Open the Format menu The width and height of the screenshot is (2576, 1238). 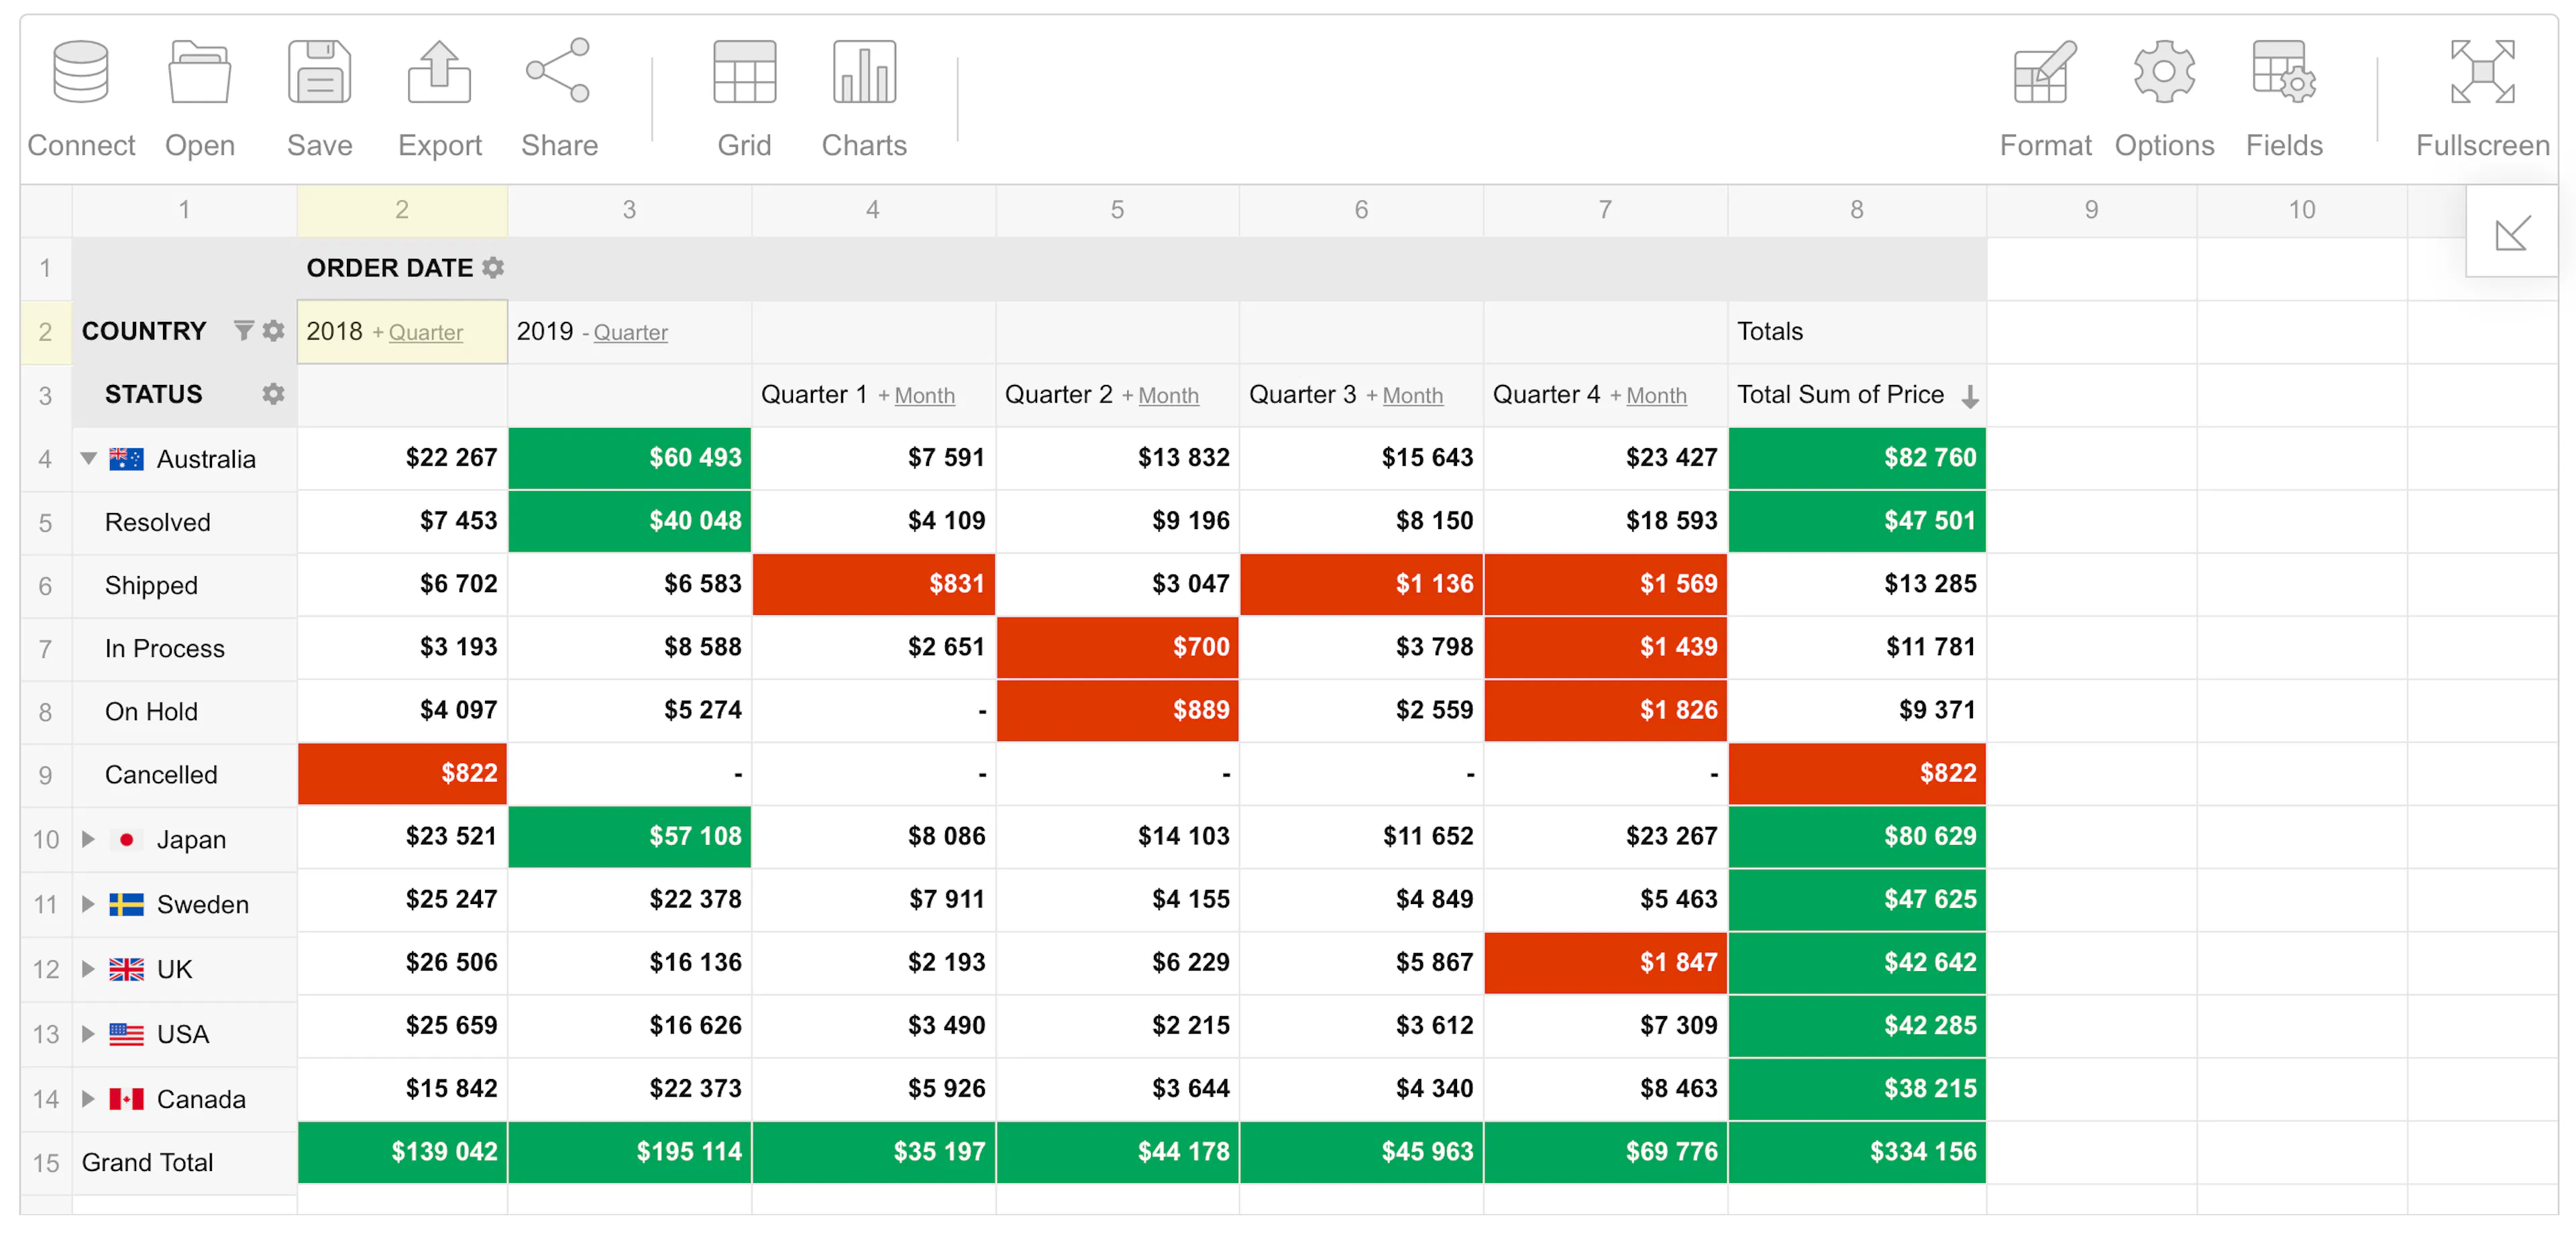[2045, 98]
